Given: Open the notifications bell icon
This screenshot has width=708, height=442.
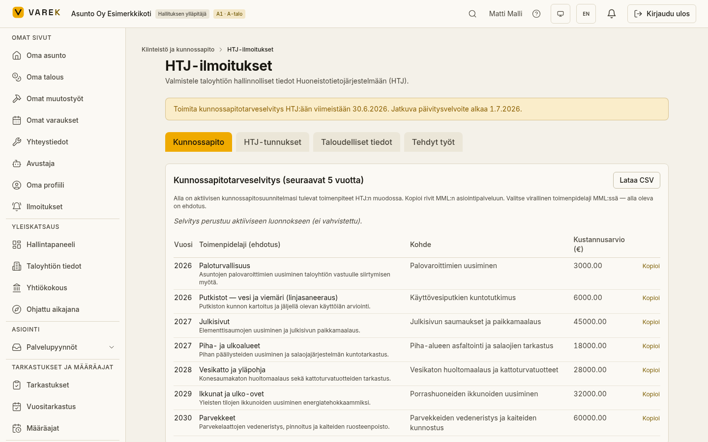Looking at the screenshot, I should 612,14.
